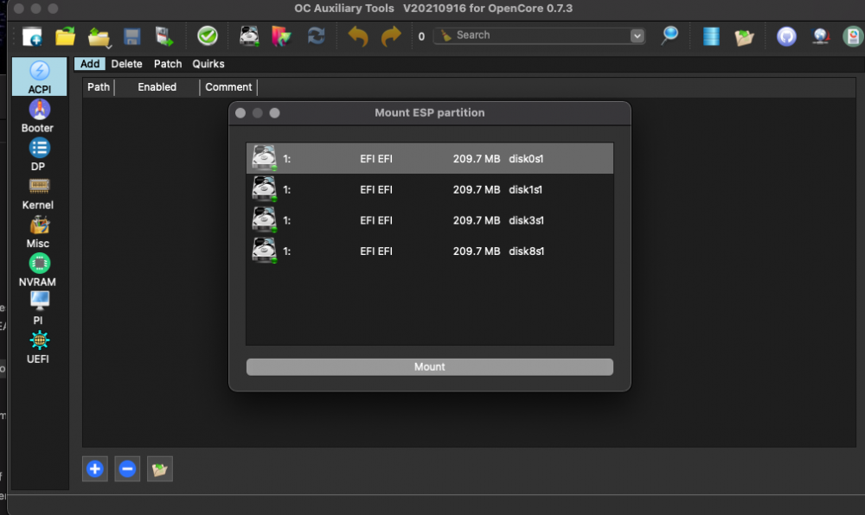Select the NVRAM section in sidebar
The height and width of the screenshot is (515, 865).
point(39,270)
